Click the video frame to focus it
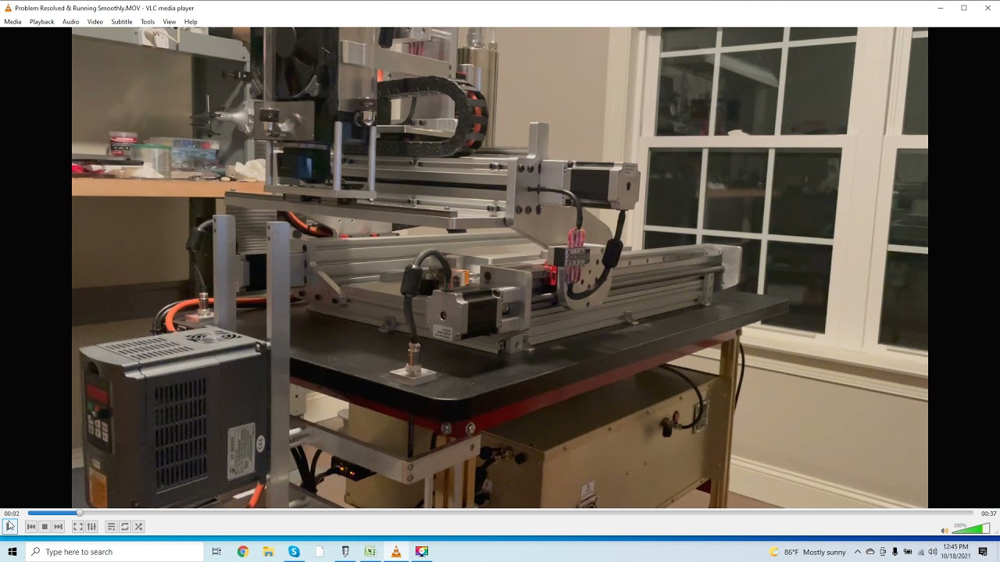Viewport: 1000px width, 562px height. click(x=500, y=268)
